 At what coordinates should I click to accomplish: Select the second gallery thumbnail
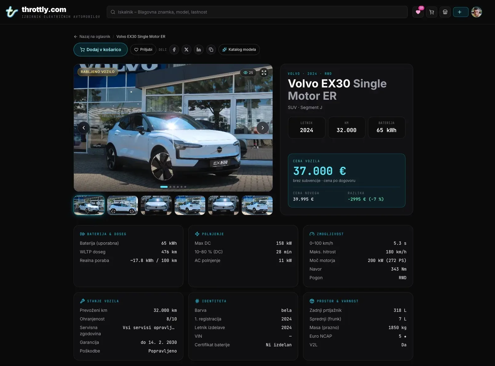tap(122, 205)
